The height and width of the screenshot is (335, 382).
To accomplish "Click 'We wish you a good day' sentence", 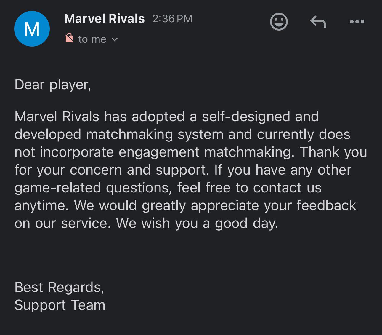I will pos(197,223).
